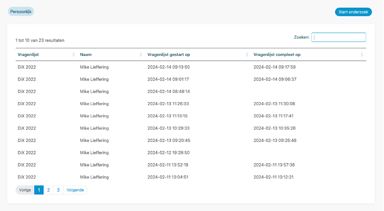
Task: Select current page 1 in pagination
Action: coord(39,190)
